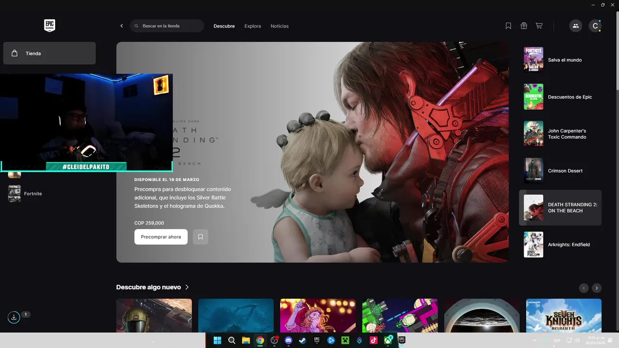Open the pink-haired character game card
619x348 pixels.
tap(318, 316)
